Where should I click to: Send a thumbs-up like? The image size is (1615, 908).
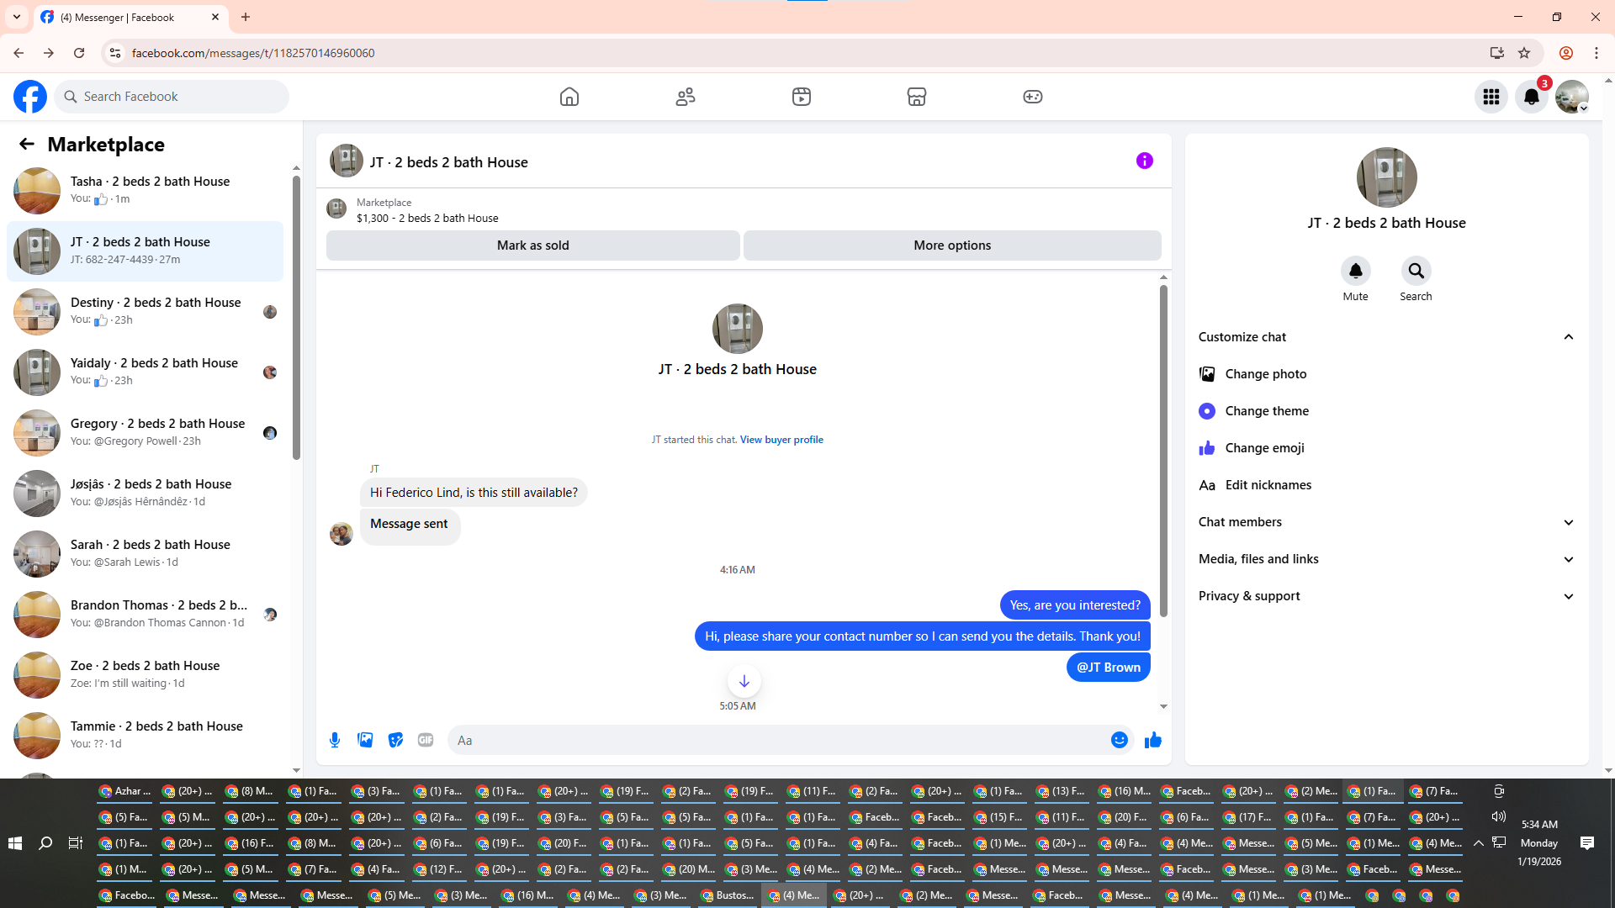click(1153, 740)
